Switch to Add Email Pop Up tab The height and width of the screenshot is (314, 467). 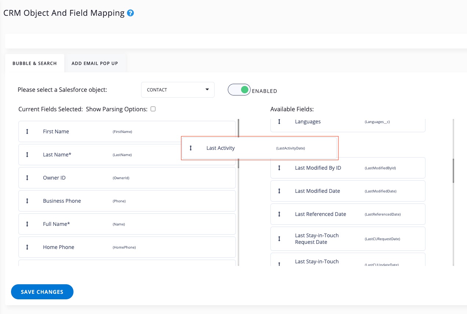point(95,63)
